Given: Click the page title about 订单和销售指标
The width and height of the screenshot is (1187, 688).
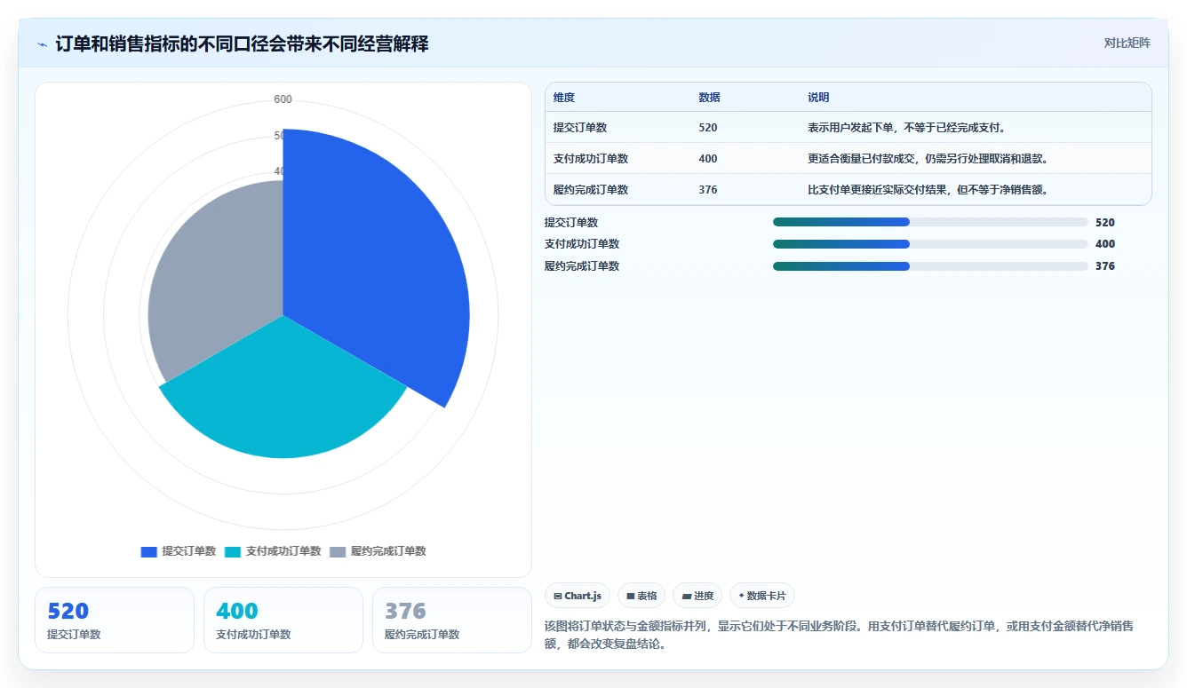Looking at the screenshot, I should point(242,43).
